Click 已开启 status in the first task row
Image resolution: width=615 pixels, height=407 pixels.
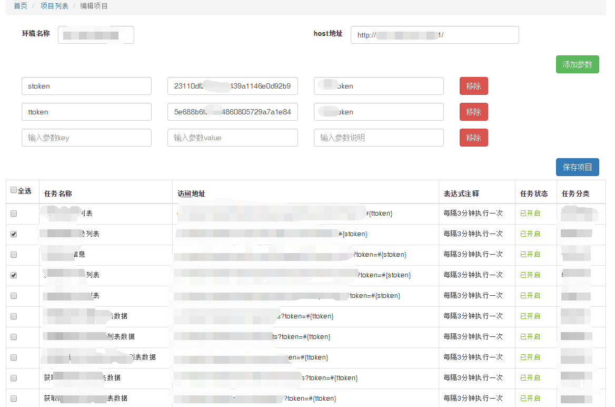(530, 214)
